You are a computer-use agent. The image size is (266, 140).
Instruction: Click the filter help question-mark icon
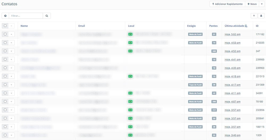[5, 16]
